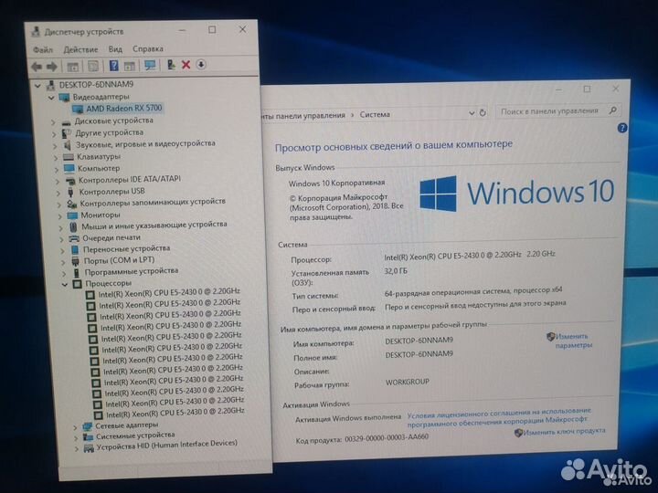Open the Действие menu
Screen dimensions: 658x493
(80, 49)
